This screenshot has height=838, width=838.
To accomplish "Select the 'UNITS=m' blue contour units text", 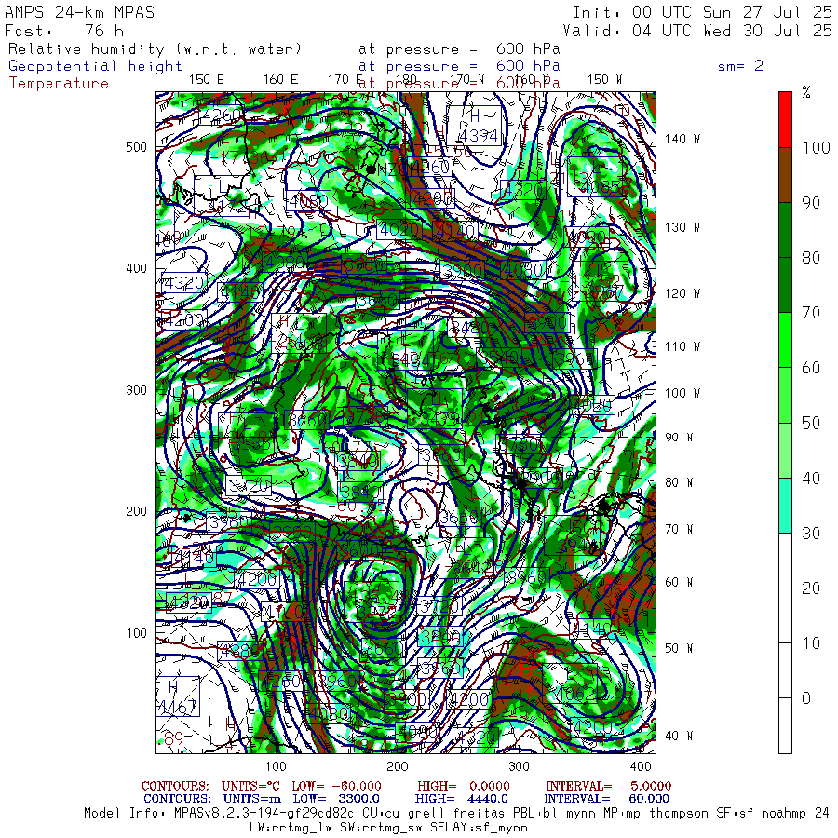I will coord(252,799).
